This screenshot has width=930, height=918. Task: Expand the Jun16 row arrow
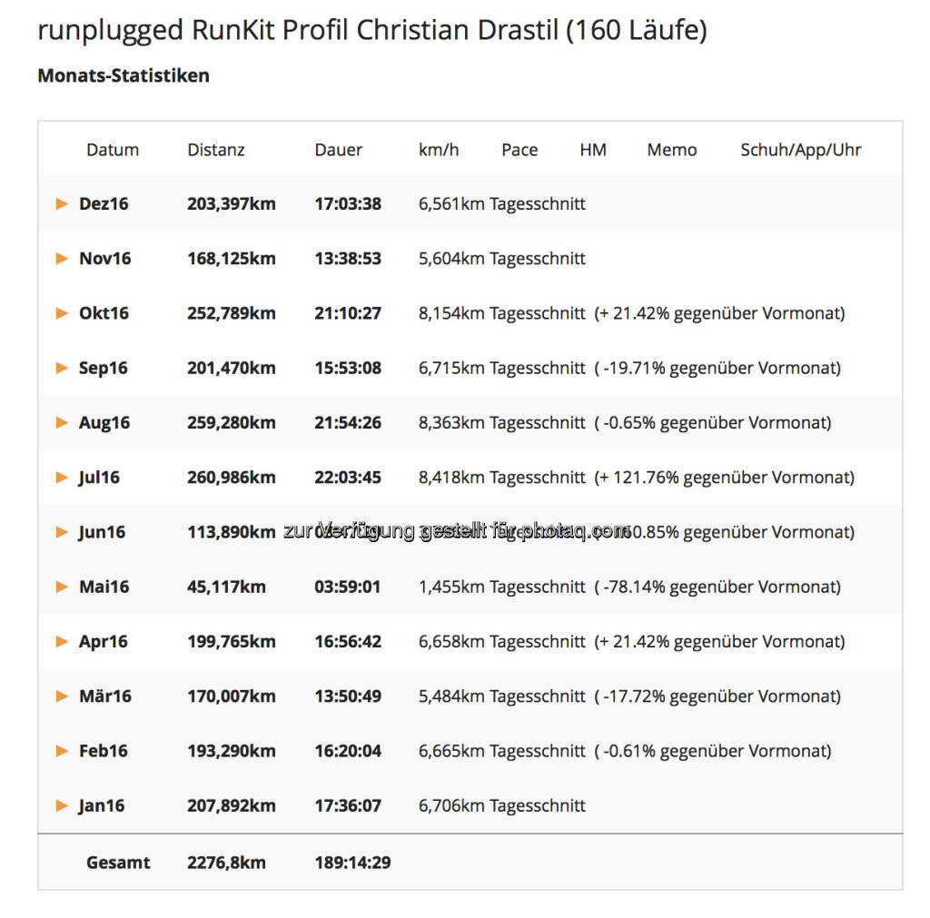click(62, 532)
